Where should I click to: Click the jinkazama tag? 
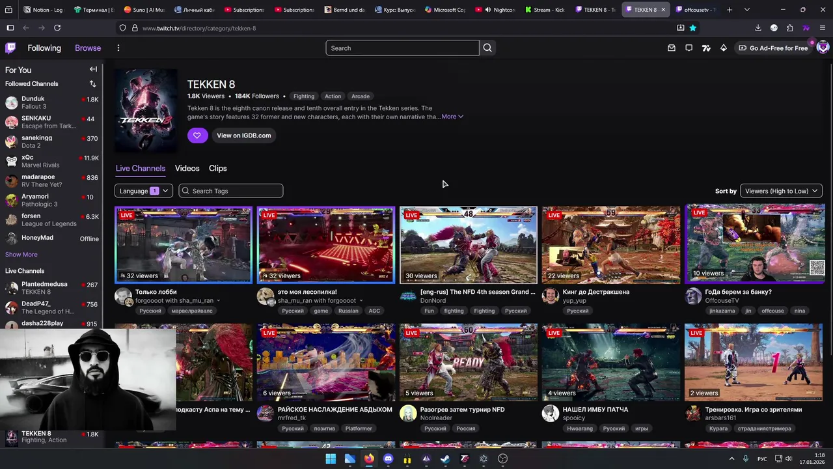tap(722, 311)
